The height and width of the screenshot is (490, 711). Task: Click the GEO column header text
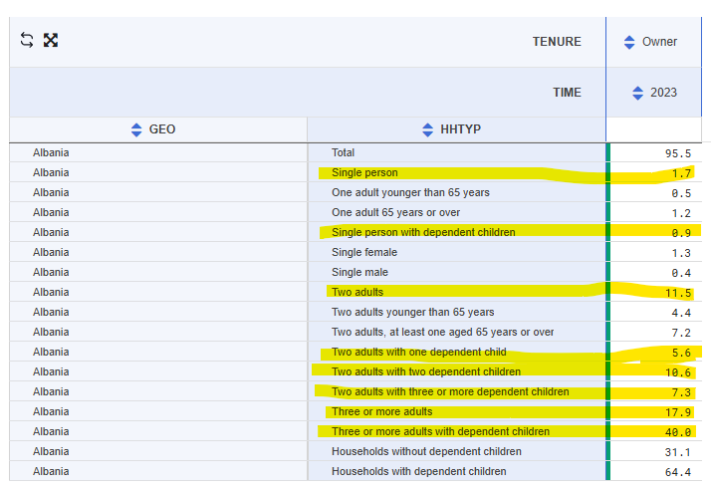[x=162, y=129]
